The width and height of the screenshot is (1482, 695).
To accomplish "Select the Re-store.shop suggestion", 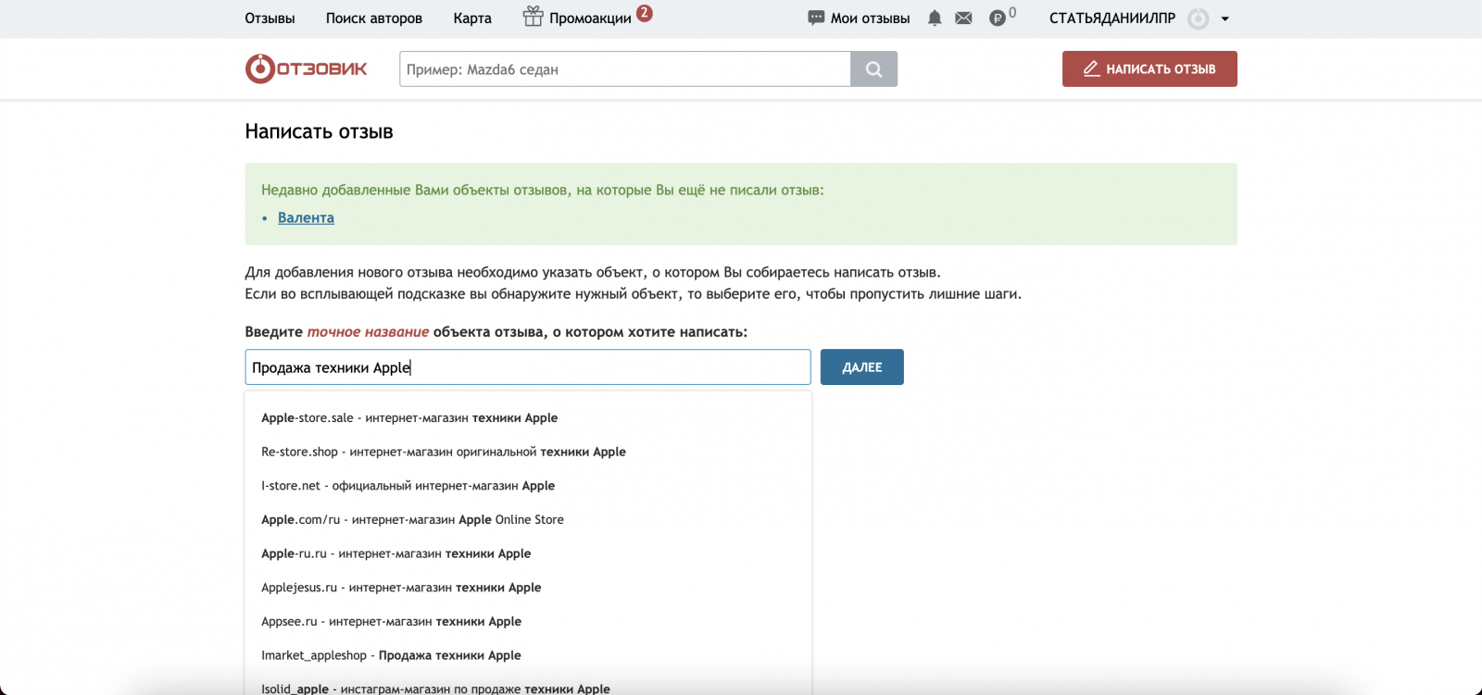I will [x=528, y=453].
